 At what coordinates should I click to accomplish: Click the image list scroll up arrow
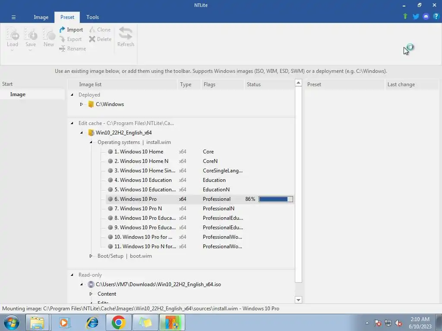298,83
